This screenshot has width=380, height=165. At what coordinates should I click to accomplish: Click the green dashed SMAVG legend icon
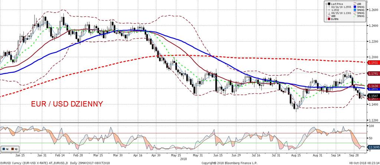pos(355,16)
